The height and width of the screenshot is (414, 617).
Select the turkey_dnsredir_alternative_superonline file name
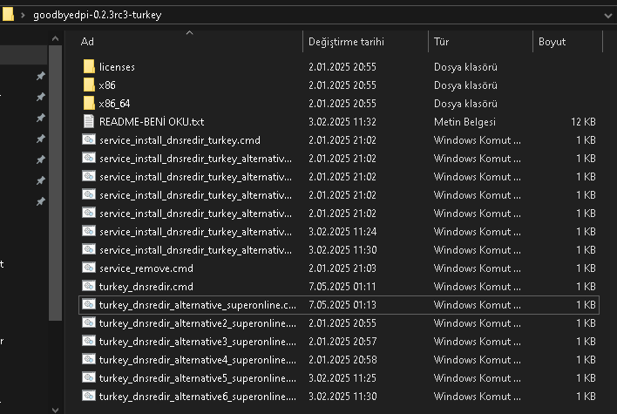(198, 305)
